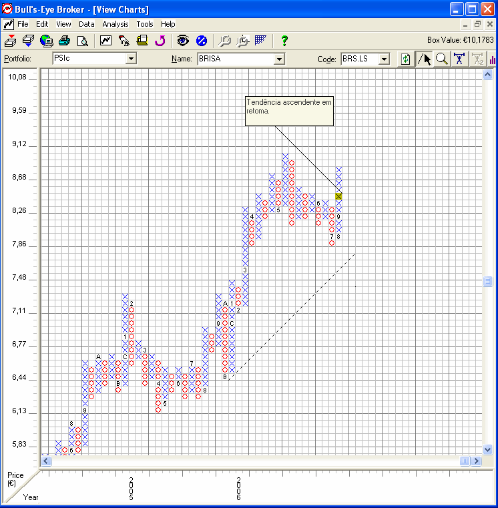Click the 8,68 price axis label
Image resolution: width=498 pixels, height=508 pixels.
19,177
